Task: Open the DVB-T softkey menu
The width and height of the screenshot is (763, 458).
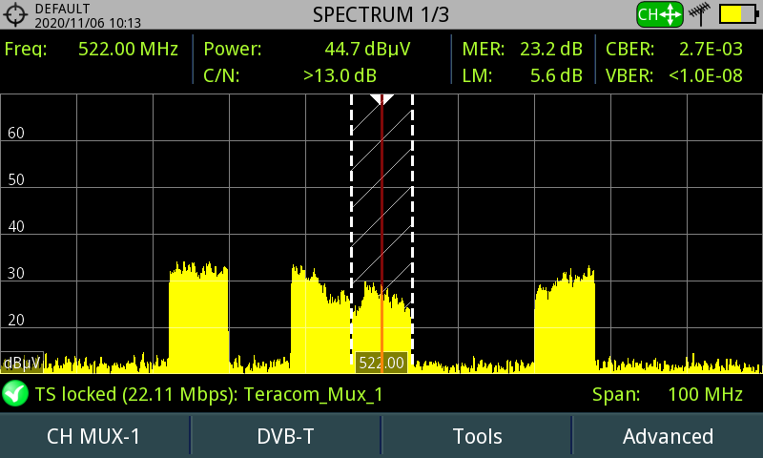Action: tap(285, 436)
